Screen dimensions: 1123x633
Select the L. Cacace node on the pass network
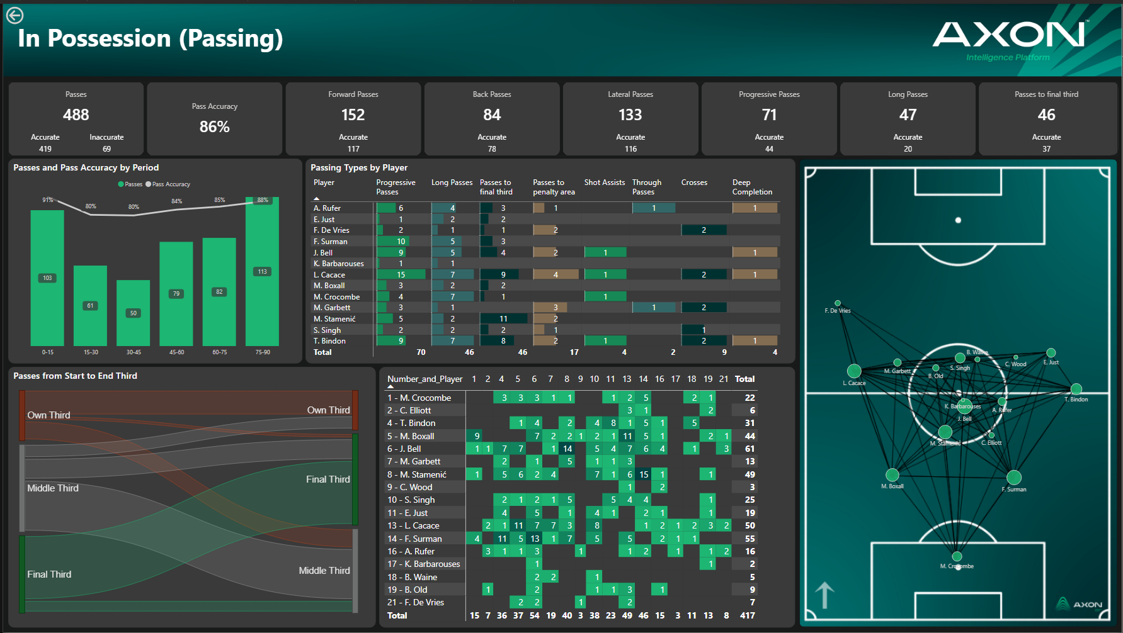pos(853,371)
